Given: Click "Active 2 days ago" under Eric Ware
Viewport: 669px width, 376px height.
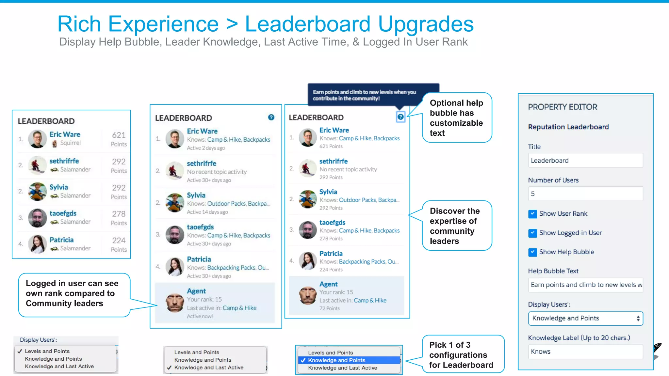Looking at the screenshot, I should pos(206,148).
